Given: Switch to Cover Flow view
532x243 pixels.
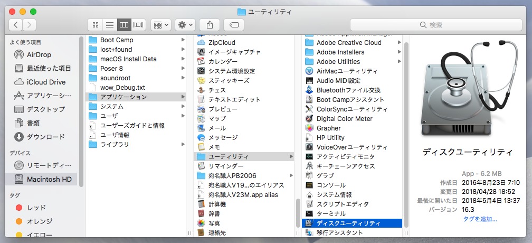Looking at the screenshot, I should [138, 25].
